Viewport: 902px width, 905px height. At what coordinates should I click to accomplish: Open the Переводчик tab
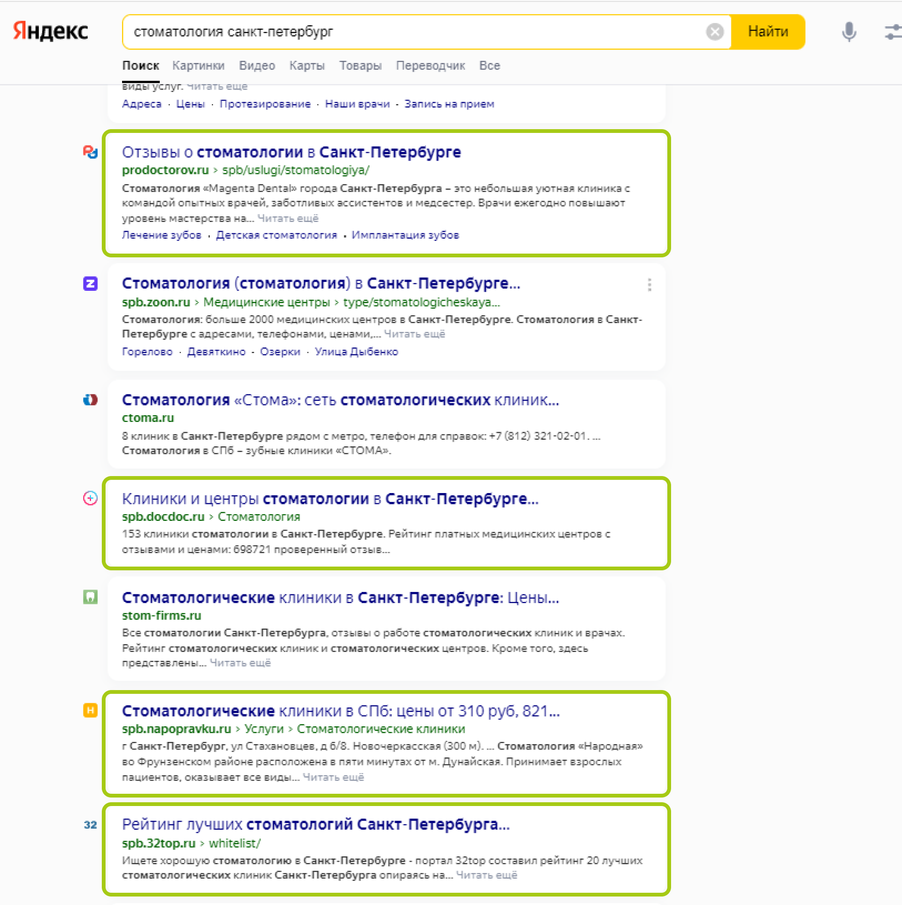[x=430, y=66]
